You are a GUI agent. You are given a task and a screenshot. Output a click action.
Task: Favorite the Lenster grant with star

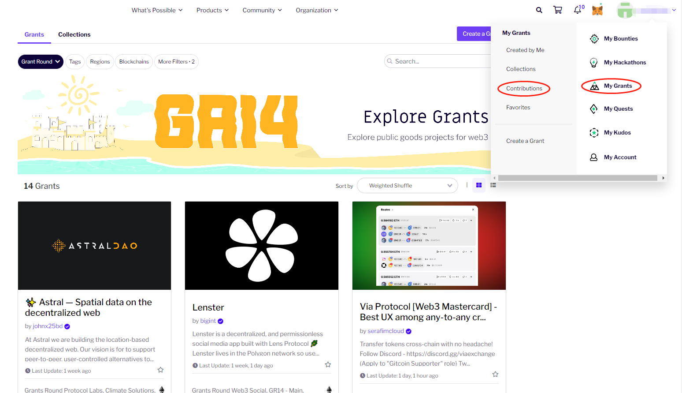pyautogui.click(x=328, y=365)
